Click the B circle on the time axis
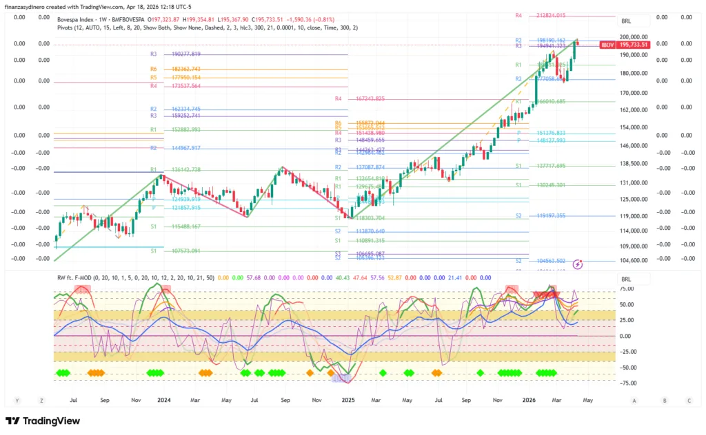 [665, 400]
